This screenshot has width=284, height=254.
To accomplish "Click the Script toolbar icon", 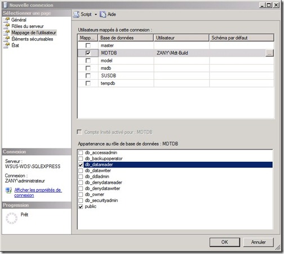I will [76, 15].
